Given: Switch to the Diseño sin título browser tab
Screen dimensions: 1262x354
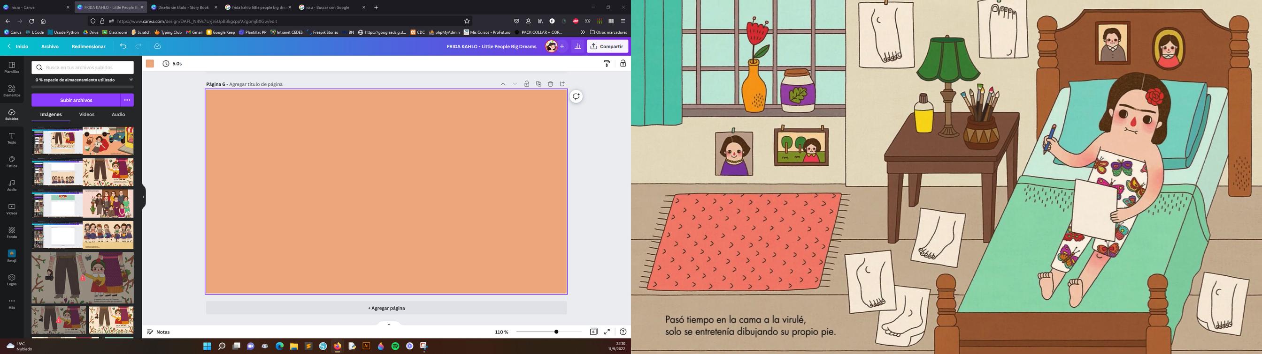Looking at the screenshot, I should 184,7.
